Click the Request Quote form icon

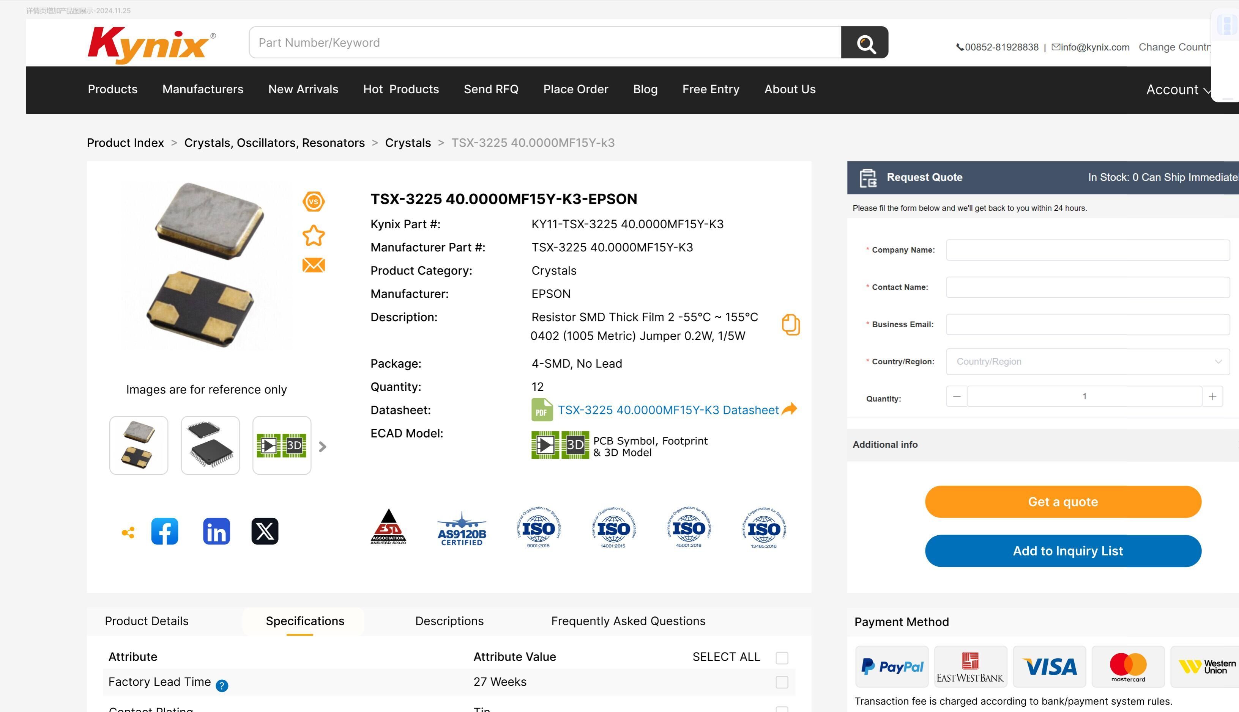point(869,177)
